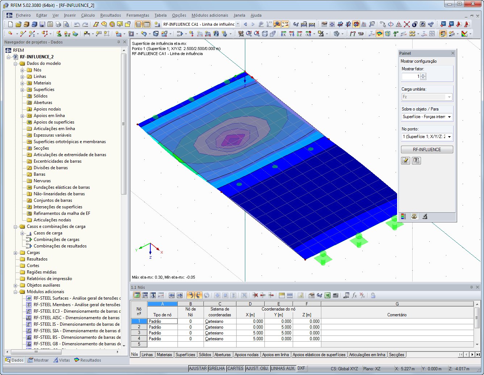Screen dimensions: 484x375
Task: Open the Cálculo menu
Action: (x=88, y=15)
